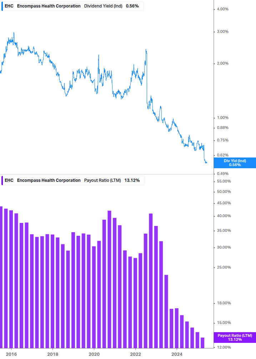
Task: Click the 18.00% payout axis label
Action: 224,303
